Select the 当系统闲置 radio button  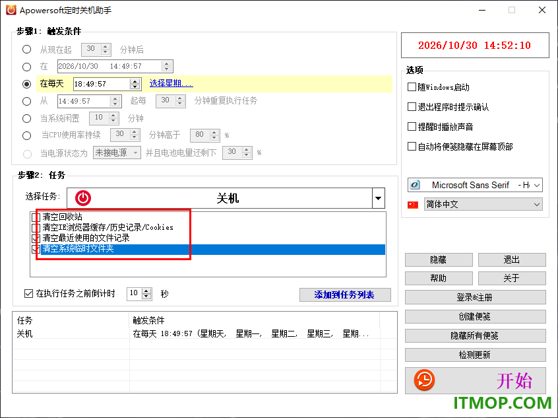tap(26, 118)
